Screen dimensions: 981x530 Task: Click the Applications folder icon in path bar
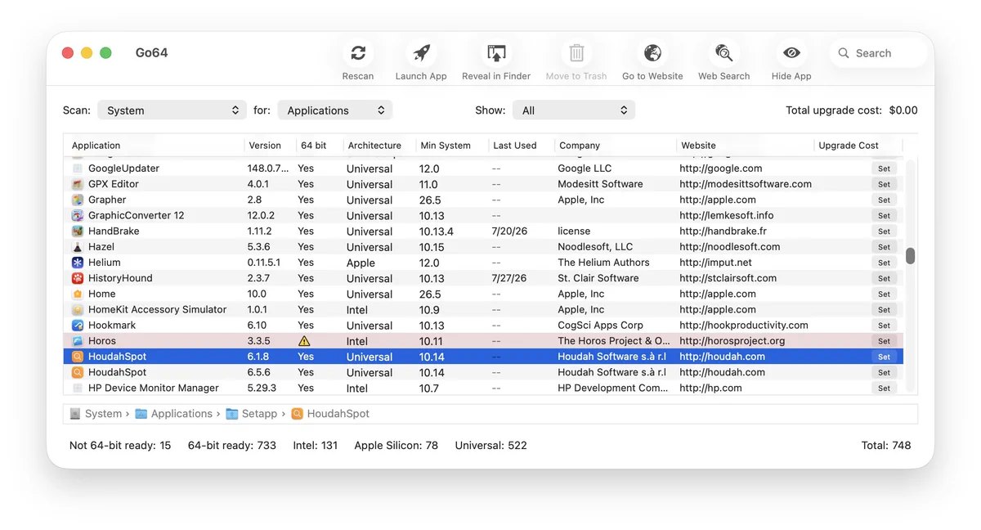point(141,414)
